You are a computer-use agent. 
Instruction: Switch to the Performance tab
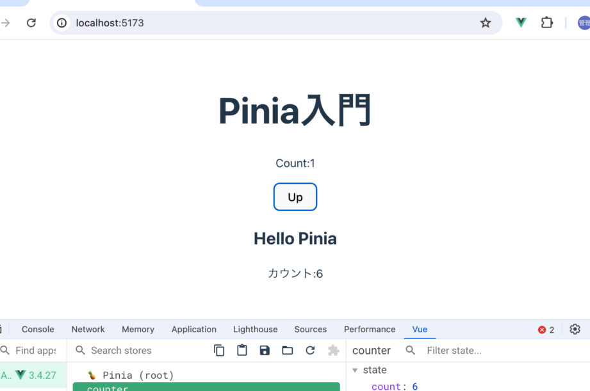tap(370, 330)
